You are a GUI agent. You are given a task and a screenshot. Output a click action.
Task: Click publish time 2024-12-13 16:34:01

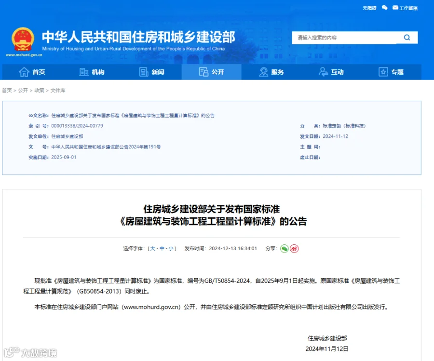pos(233,248)
